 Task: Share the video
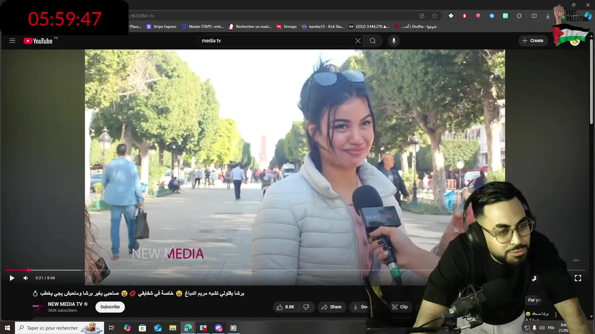click(x=331, y=307)
